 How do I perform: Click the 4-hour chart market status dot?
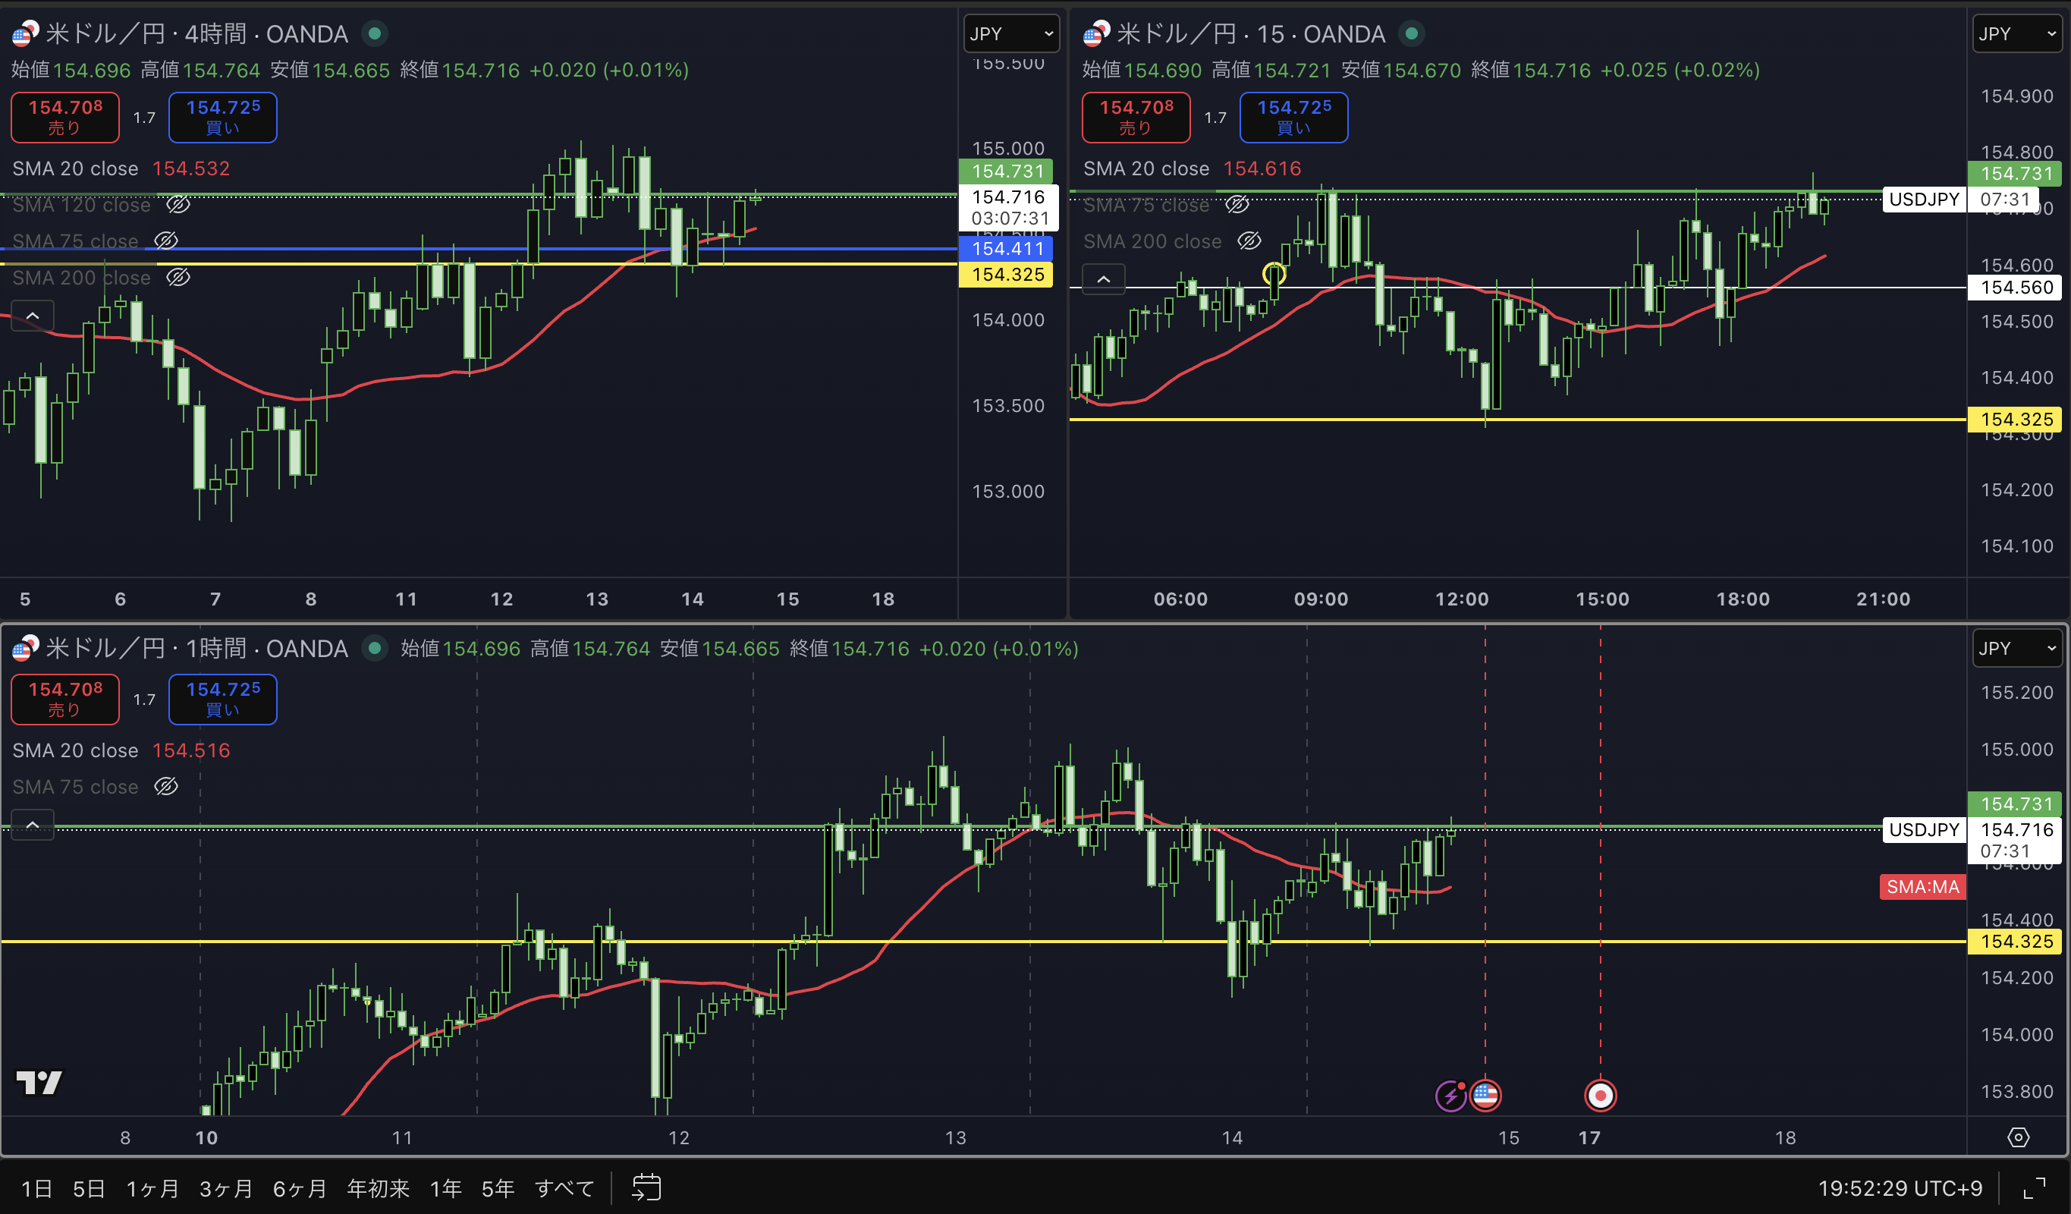click(x=375, y=33)
